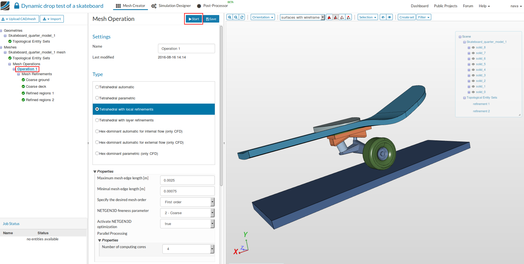
Task: Toggle visibility of solid_8
Action: (473, 48)
